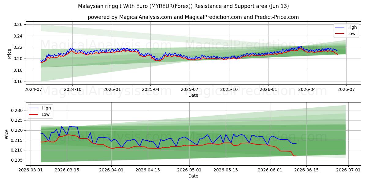Click the 0.22 tick on top price axis
This screenshot has height=183, width=367.
[19, 47]
